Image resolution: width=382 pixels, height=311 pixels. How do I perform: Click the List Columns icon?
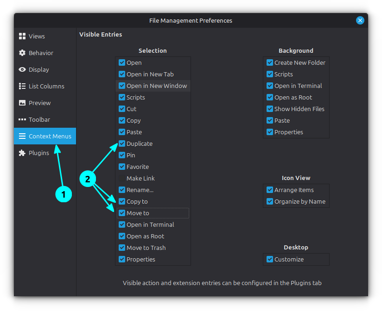(22, 86)
